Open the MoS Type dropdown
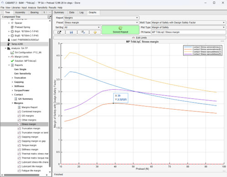The height and width of the screenshot is (177, 227). 188,23
